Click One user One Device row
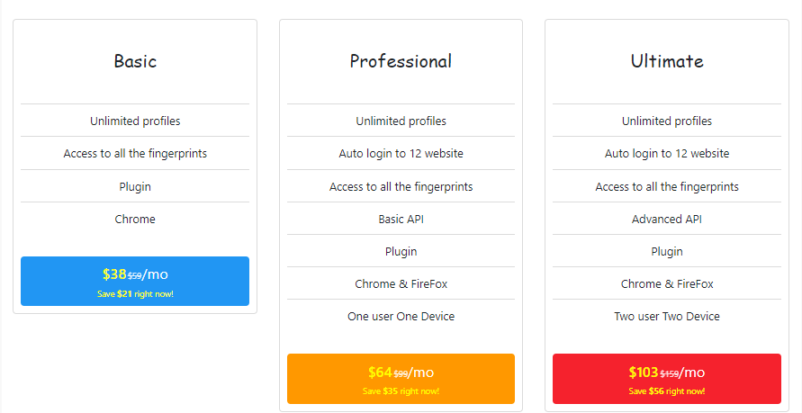This screenshot has height=413, width=802. coord(401,317)
